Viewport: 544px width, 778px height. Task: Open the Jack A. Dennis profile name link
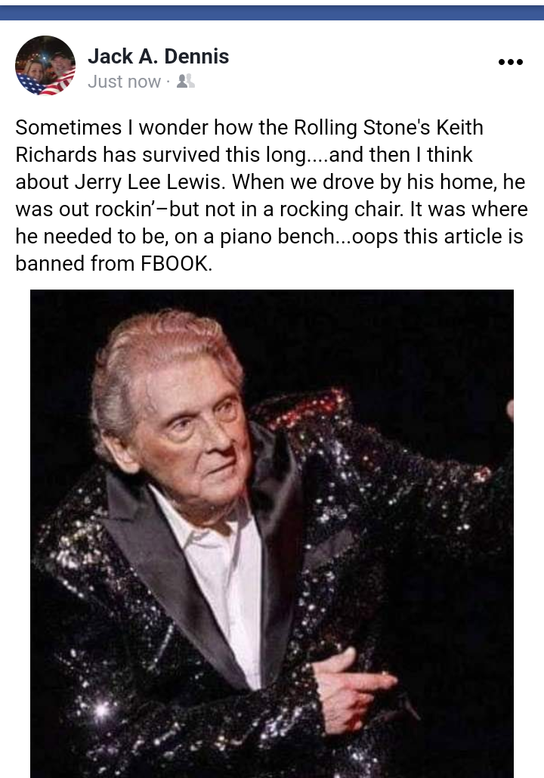[x=158, y=57]
